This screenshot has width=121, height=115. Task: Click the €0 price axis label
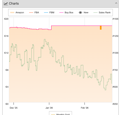(7, 104)
